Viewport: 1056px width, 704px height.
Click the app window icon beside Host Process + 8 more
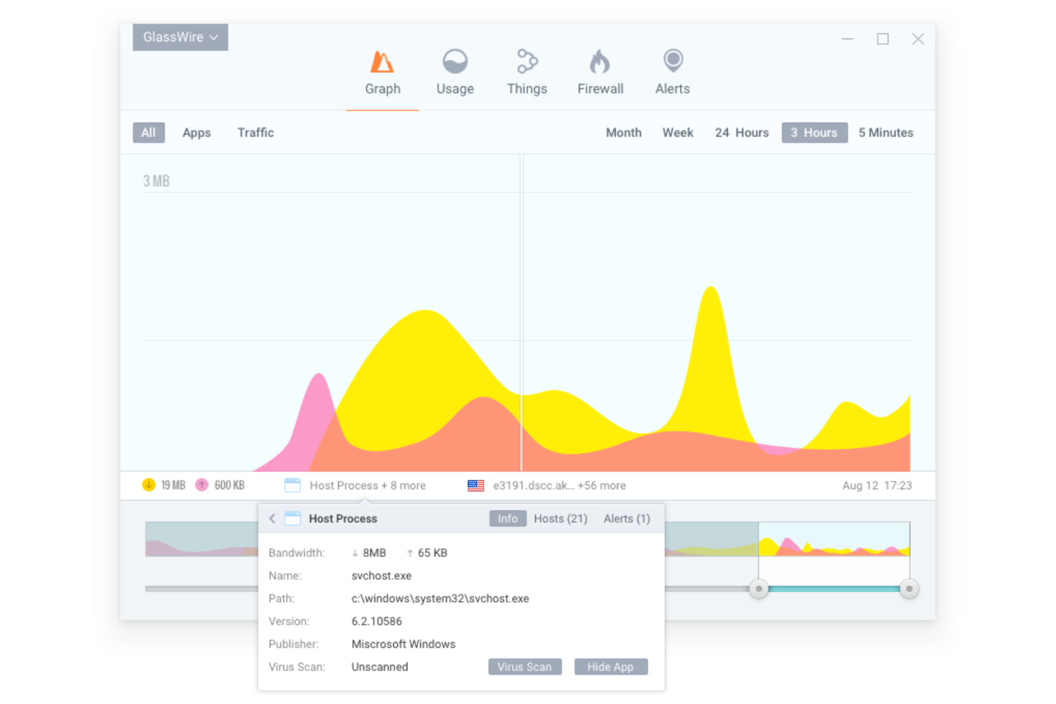click(293, 486)
